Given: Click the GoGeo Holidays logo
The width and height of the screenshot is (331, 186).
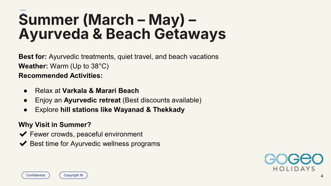Looking at the screenshot, I should 294,162.
